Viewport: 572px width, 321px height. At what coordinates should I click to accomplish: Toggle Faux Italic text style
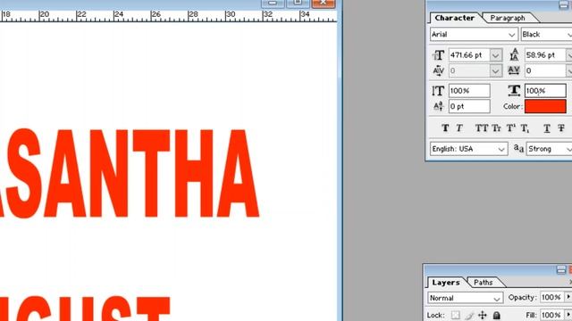[459, 128]
